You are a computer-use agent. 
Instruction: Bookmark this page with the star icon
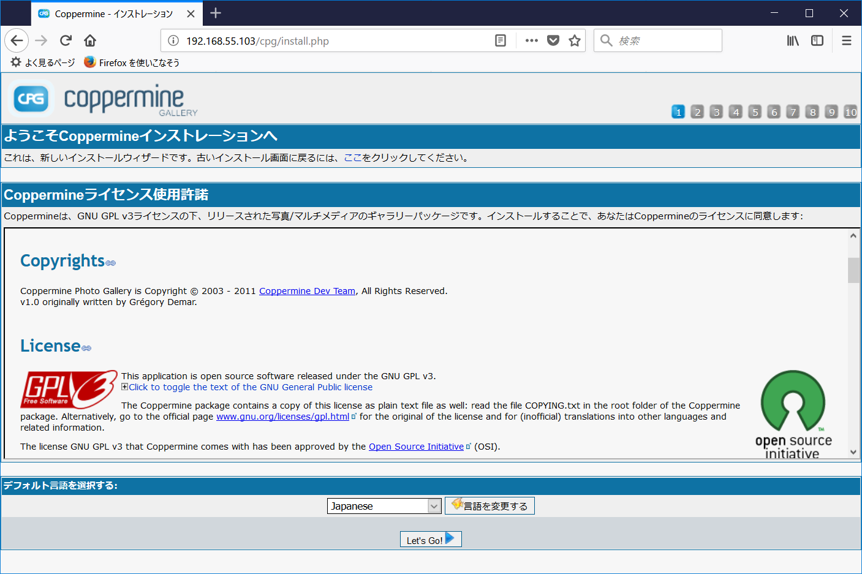(x=574, y=40)
